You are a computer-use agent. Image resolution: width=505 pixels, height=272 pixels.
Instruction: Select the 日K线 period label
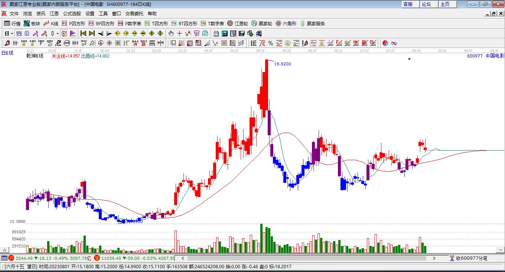coord(7,53)
